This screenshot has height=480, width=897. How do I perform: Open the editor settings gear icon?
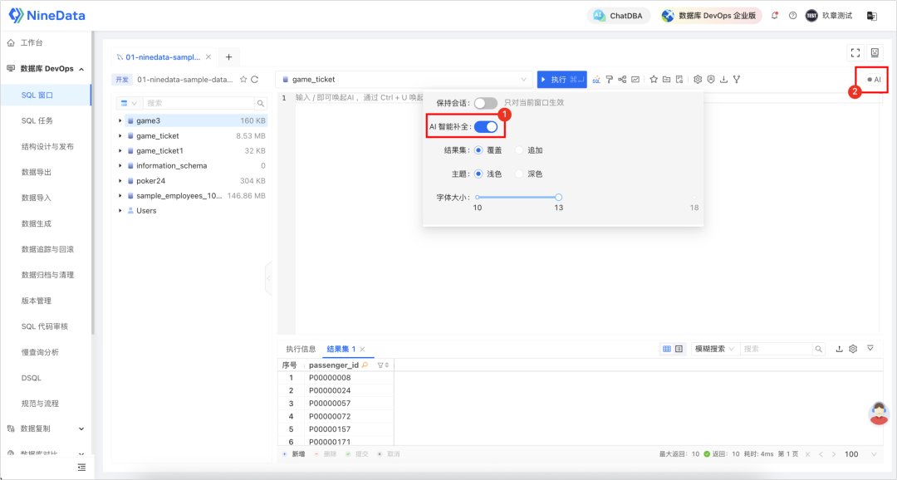tap(698, 80)
